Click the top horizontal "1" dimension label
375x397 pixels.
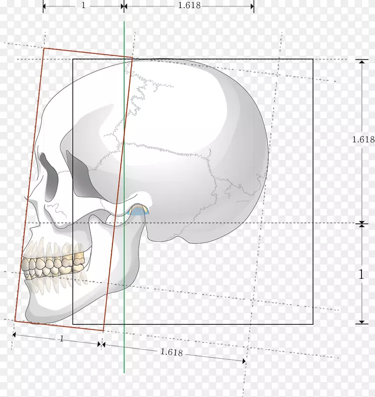pyautogui.click(x=83, y=6)
